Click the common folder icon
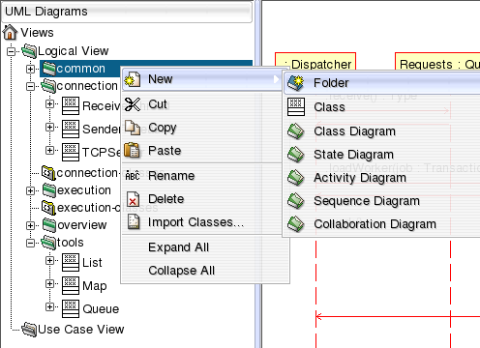This screenshot has width=480, height=348. [49, 69]
